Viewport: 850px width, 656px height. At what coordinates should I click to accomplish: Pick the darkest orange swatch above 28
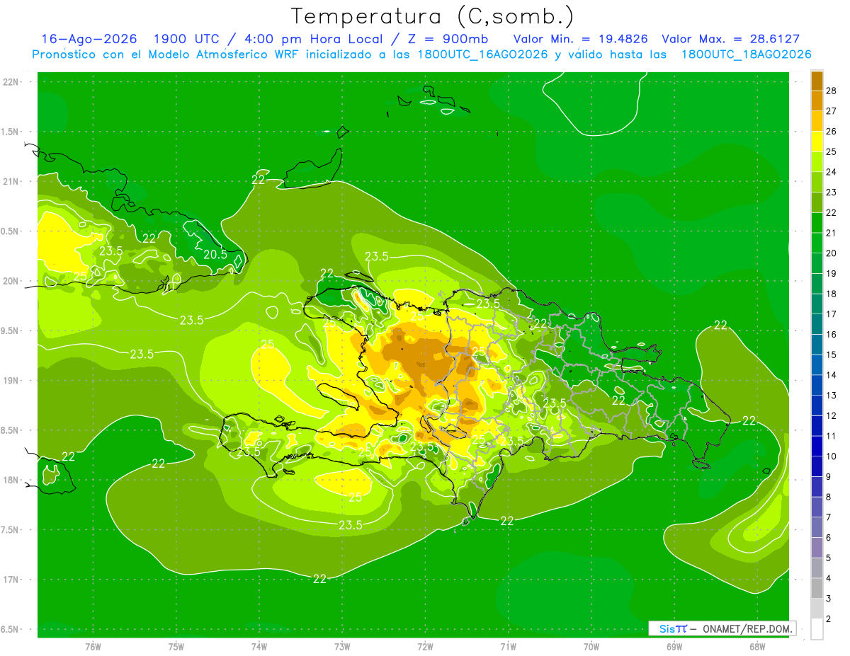point(817,81)
